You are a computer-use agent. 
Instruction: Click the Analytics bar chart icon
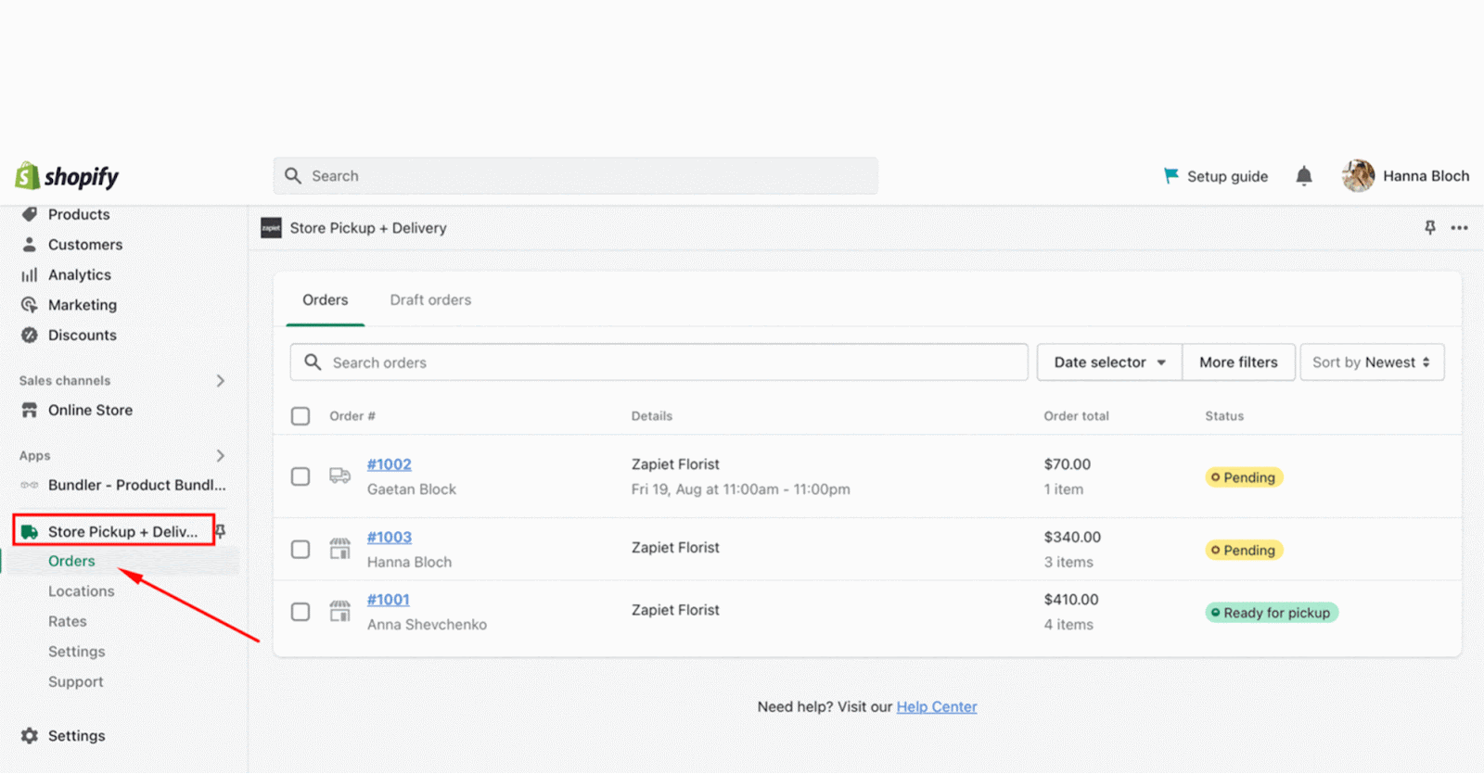click(x=30, y=274)
